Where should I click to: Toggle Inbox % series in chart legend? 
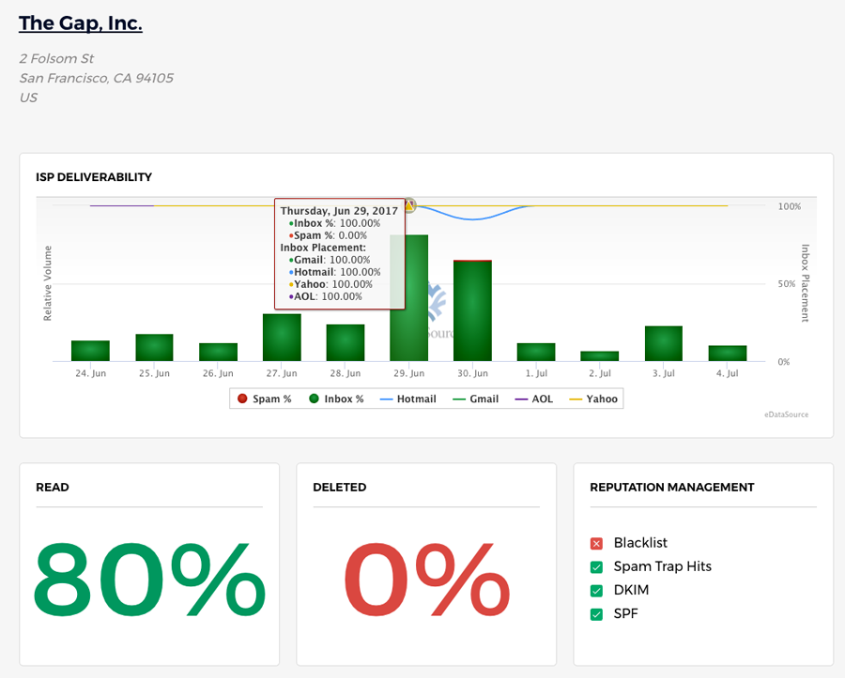pos(336,399)
